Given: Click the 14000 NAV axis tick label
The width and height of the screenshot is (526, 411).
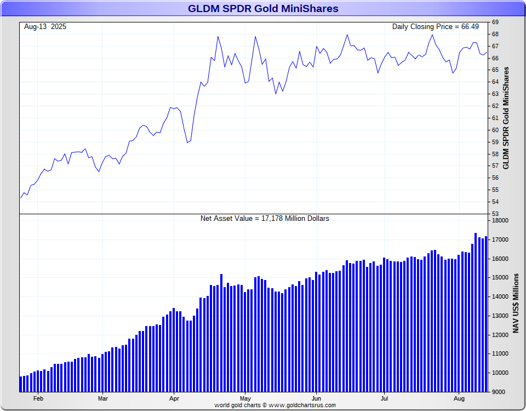Looking at the screenshot, I should 500,297.
